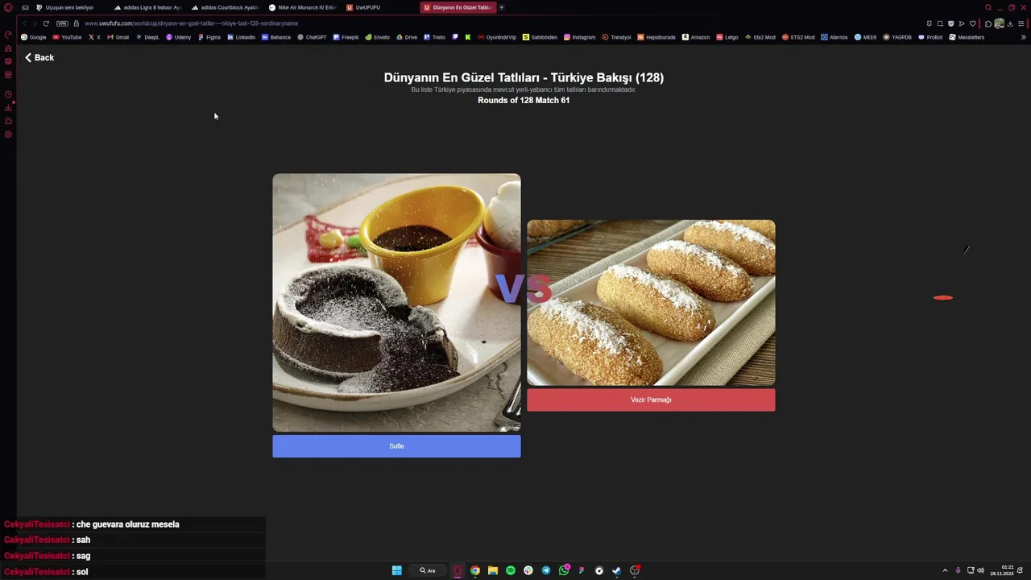Click the taskbar search box Ara
The width and height of the screenshot is (1031, 580).
click(x=428, y=570)
